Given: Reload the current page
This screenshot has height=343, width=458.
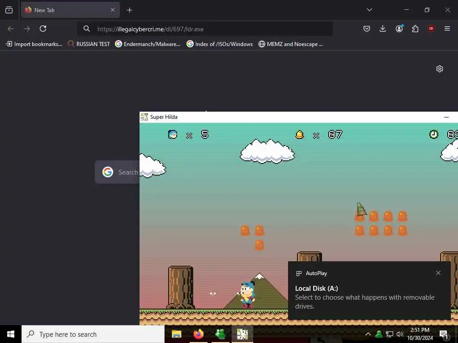Looking at the screenshot, I should tap(43, 29).
